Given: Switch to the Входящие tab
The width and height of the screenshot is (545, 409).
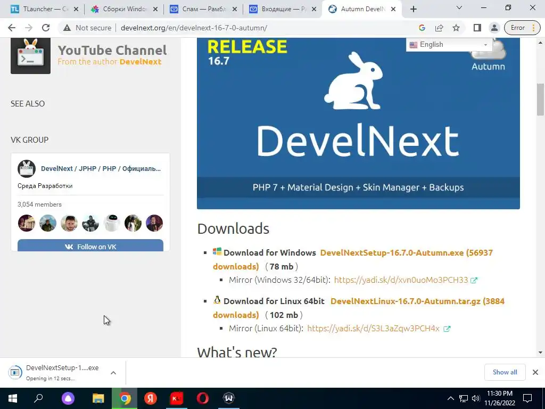Looking at the screenshot, I should 282,9.
